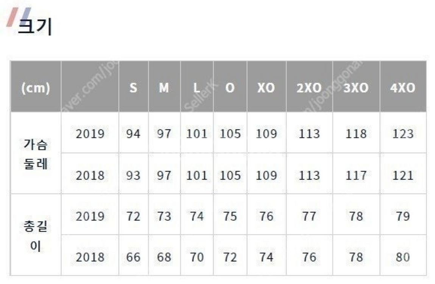Viewport: 435px width, 284px height.
Task: Click the 2019 length value 72 for S
Action: point(133,217)
